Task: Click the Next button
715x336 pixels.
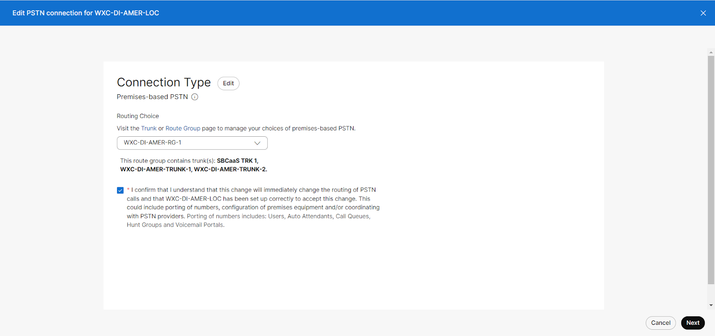Action: 693,323
